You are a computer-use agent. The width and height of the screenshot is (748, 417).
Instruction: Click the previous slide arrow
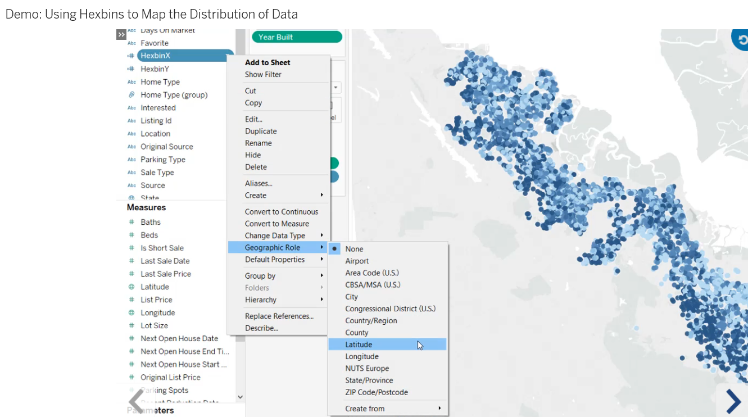137,401
